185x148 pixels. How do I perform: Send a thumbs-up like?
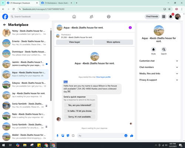pyautogui.click(x=132, y=136)
